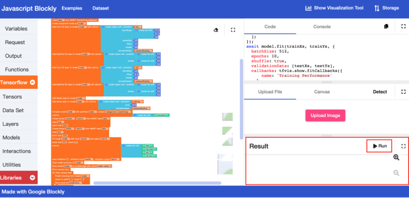This screenshot has height=198, width=409.
Task: Open the Models subcategory
Action: point(19,138)
